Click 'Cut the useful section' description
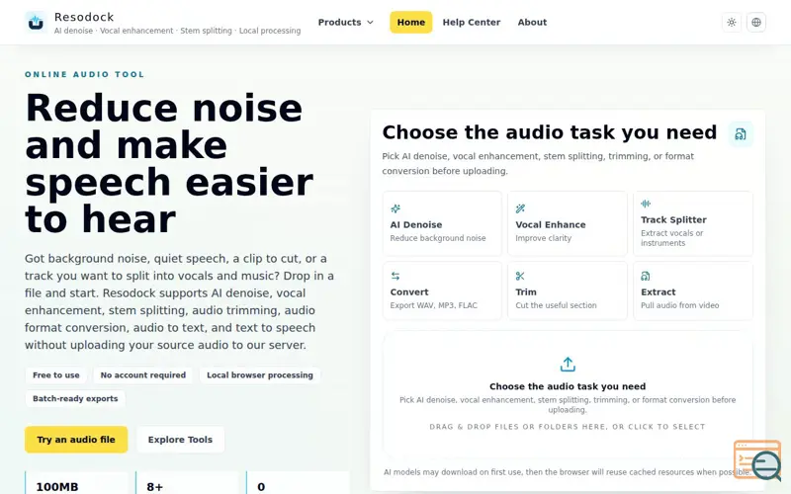The image size is (791, 494). tap(556, 305)
